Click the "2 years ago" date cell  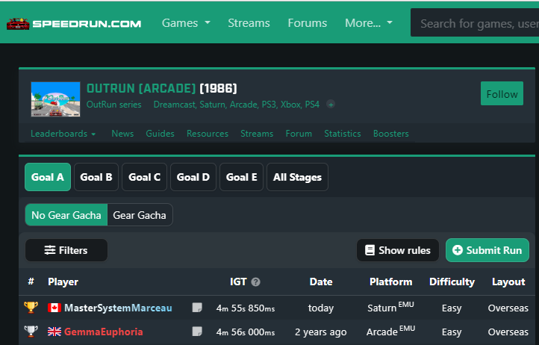point(321,332)
